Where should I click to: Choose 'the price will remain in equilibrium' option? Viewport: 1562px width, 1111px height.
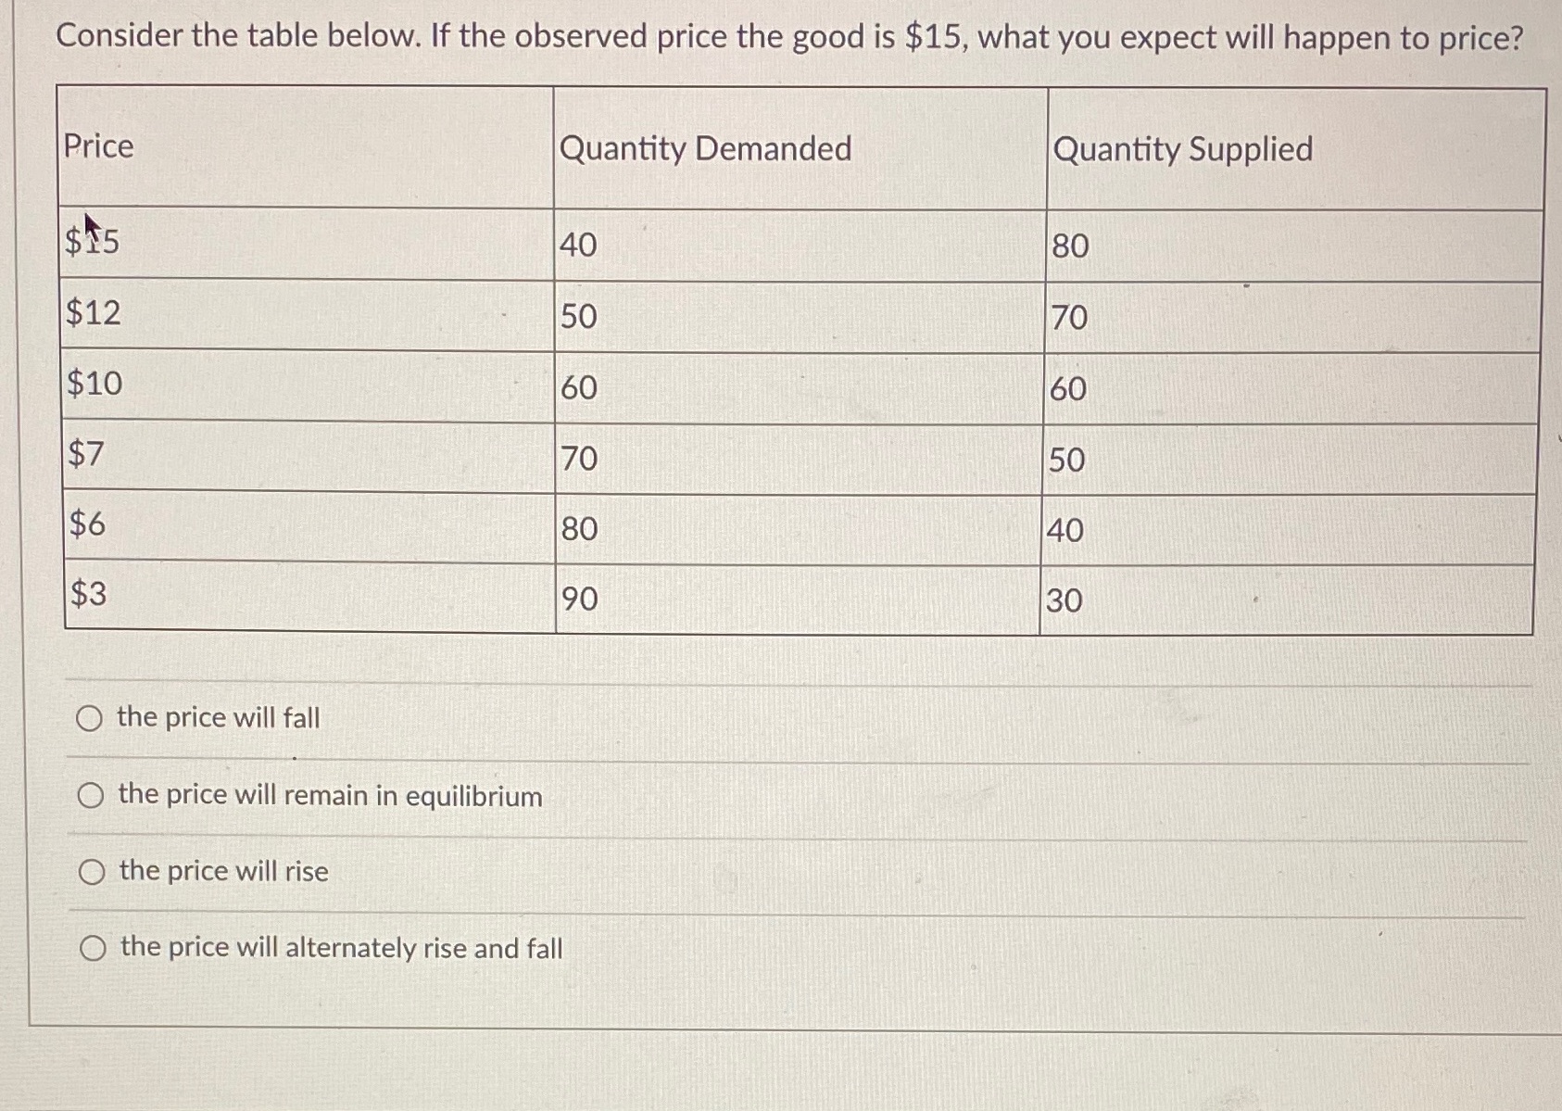(92, 794)
